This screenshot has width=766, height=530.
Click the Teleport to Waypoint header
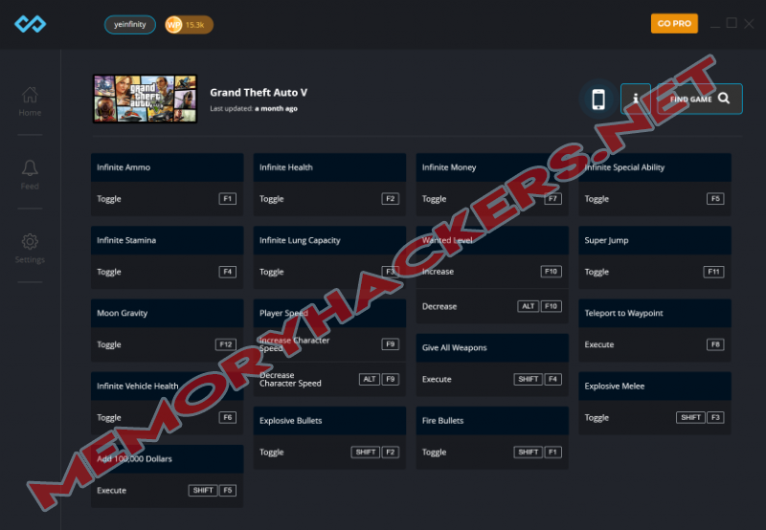[x=655, y=313]
